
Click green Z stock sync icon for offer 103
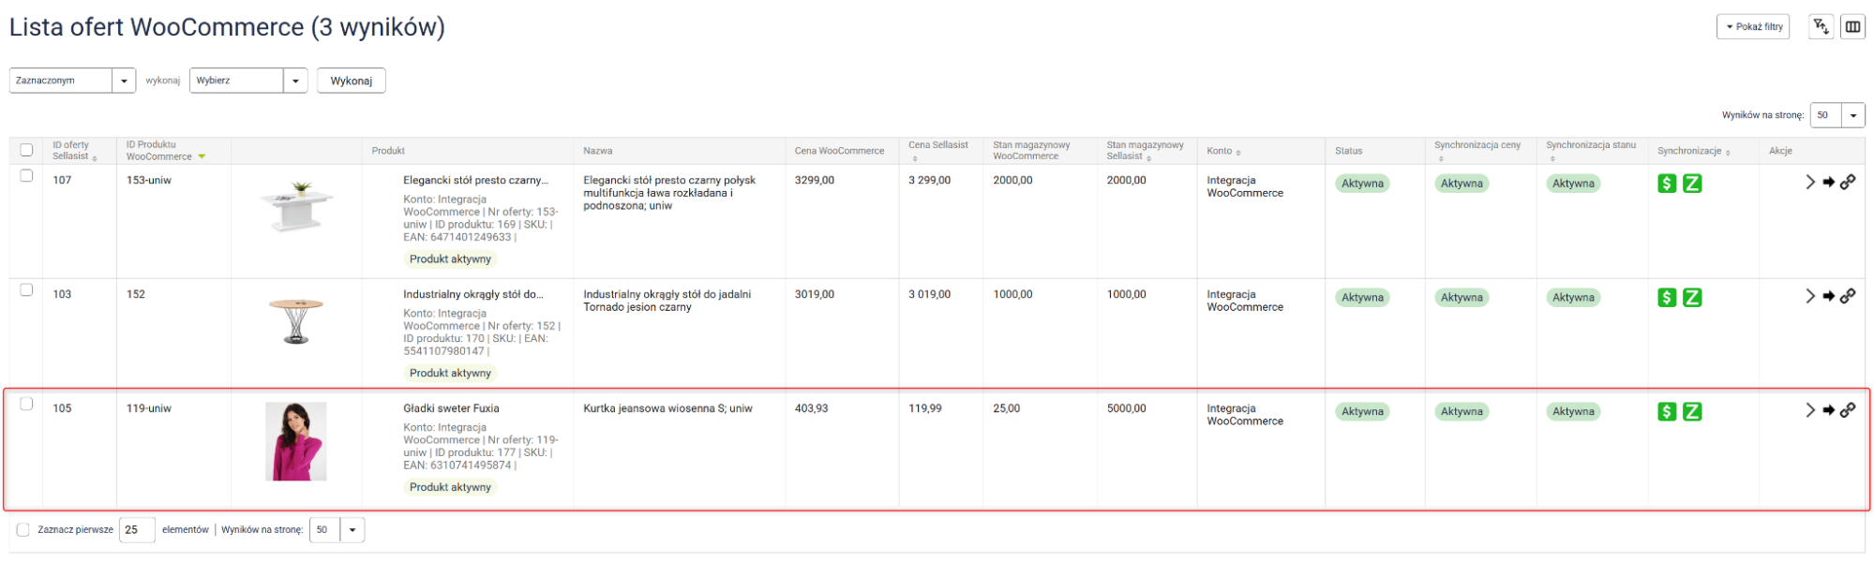1691,298
